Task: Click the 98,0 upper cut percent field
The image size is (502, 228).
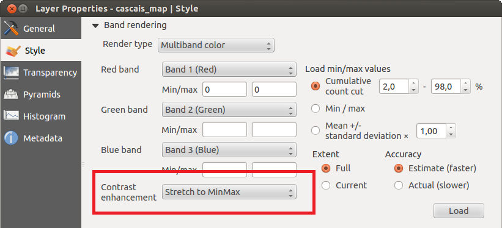Action: (x=446, y=86)
